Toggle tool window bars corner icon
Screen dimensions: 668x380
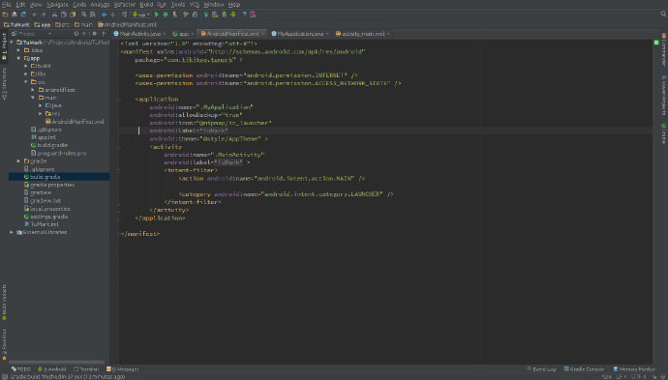(x=4, y=376)
